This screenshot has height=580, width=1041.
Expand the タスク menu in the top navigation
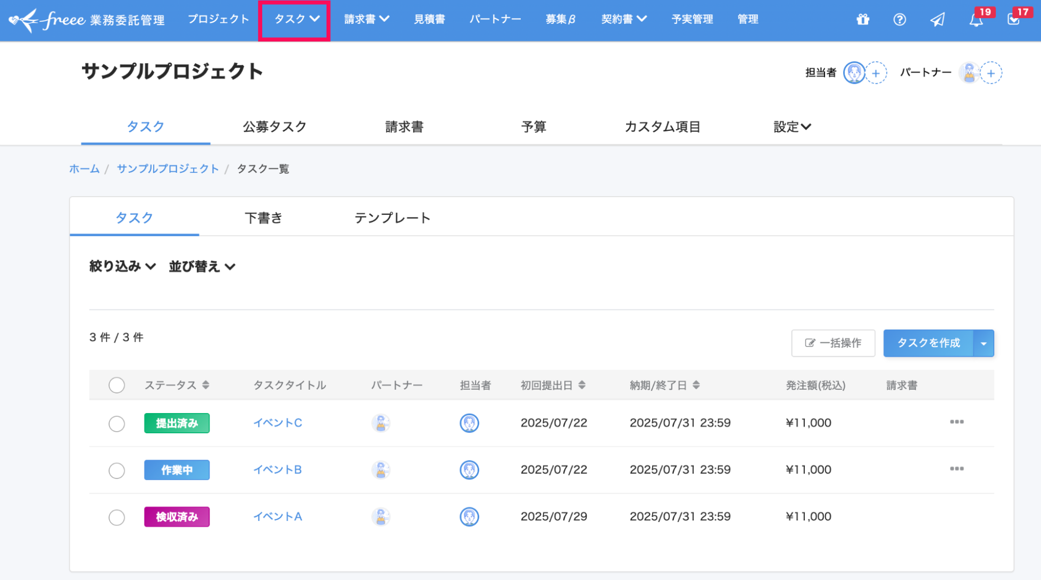pyautogui.click(x=297, y=20)
